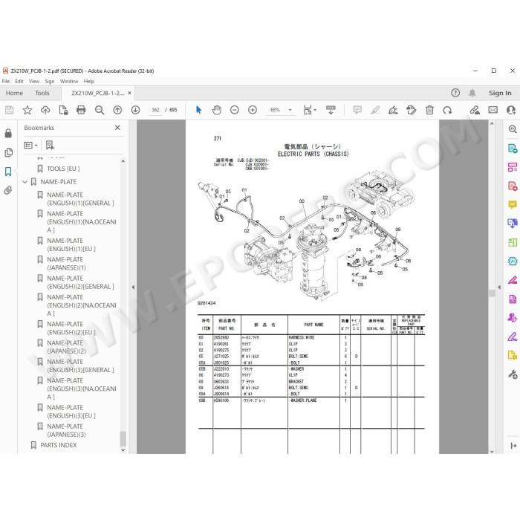Open the TOOLS [EU] bookmark

(63, 169)
